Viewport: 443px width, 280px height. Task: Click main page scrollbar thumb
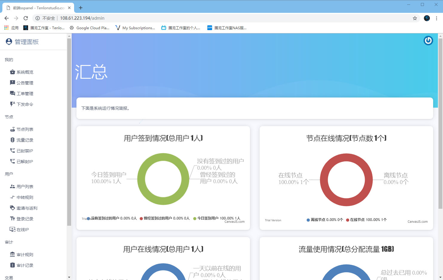pos(440,123)
